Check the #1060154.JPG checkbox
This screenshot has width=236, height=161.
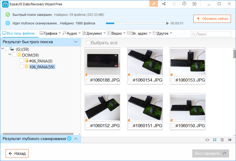(x=130, y=80)
